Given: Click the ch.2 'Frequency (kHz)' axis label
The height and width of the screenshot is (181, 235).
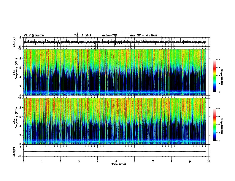Looking at the screenshot, I should 16,118.
